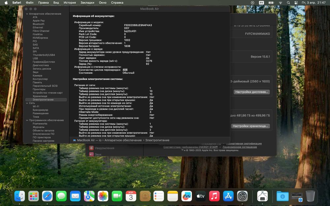This screenshot has height=206, width=330.
Task: Open the Окно menu
Action: pyautogui.click(x=103, y=3)
